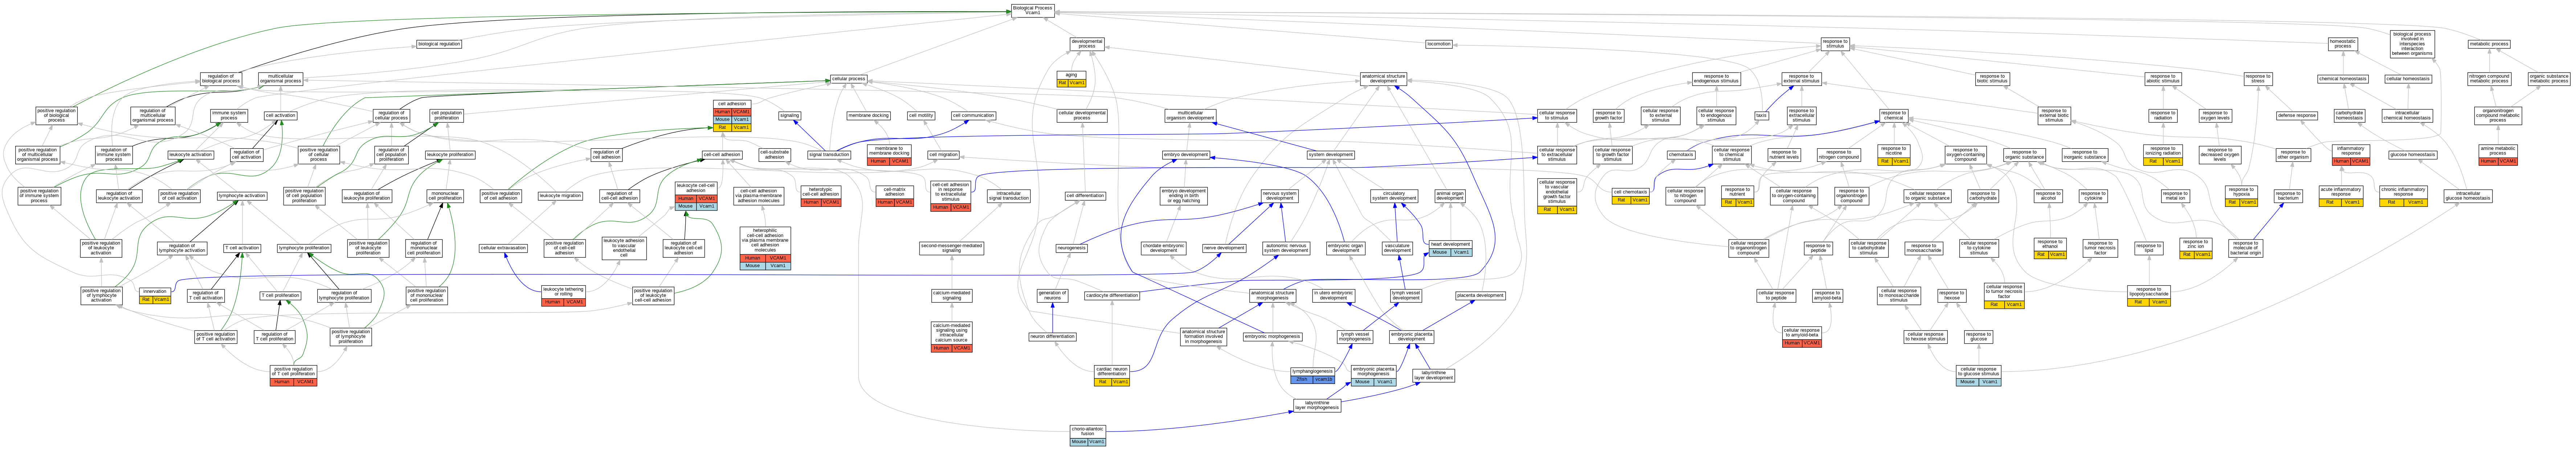The image size is (2576, 450).
Task: Select the 'cell communication' node
Action: (x=973, y=116)
